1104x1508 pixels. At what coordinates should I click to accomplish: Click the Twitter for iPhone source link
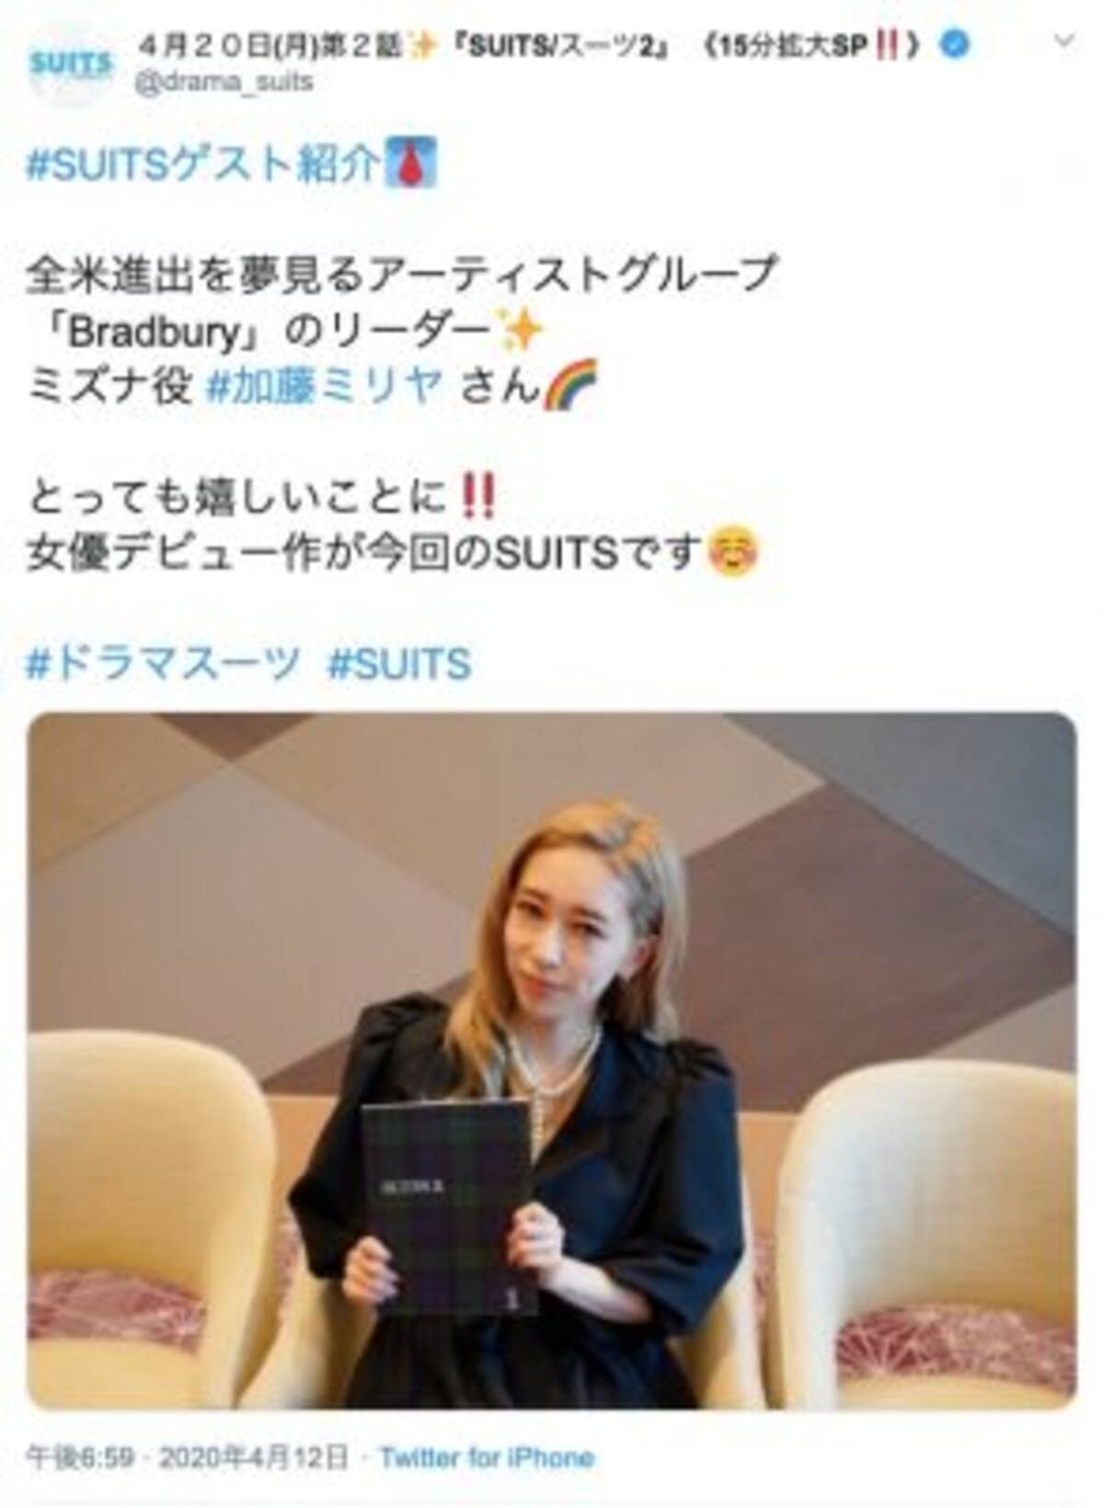(488, 1457)
